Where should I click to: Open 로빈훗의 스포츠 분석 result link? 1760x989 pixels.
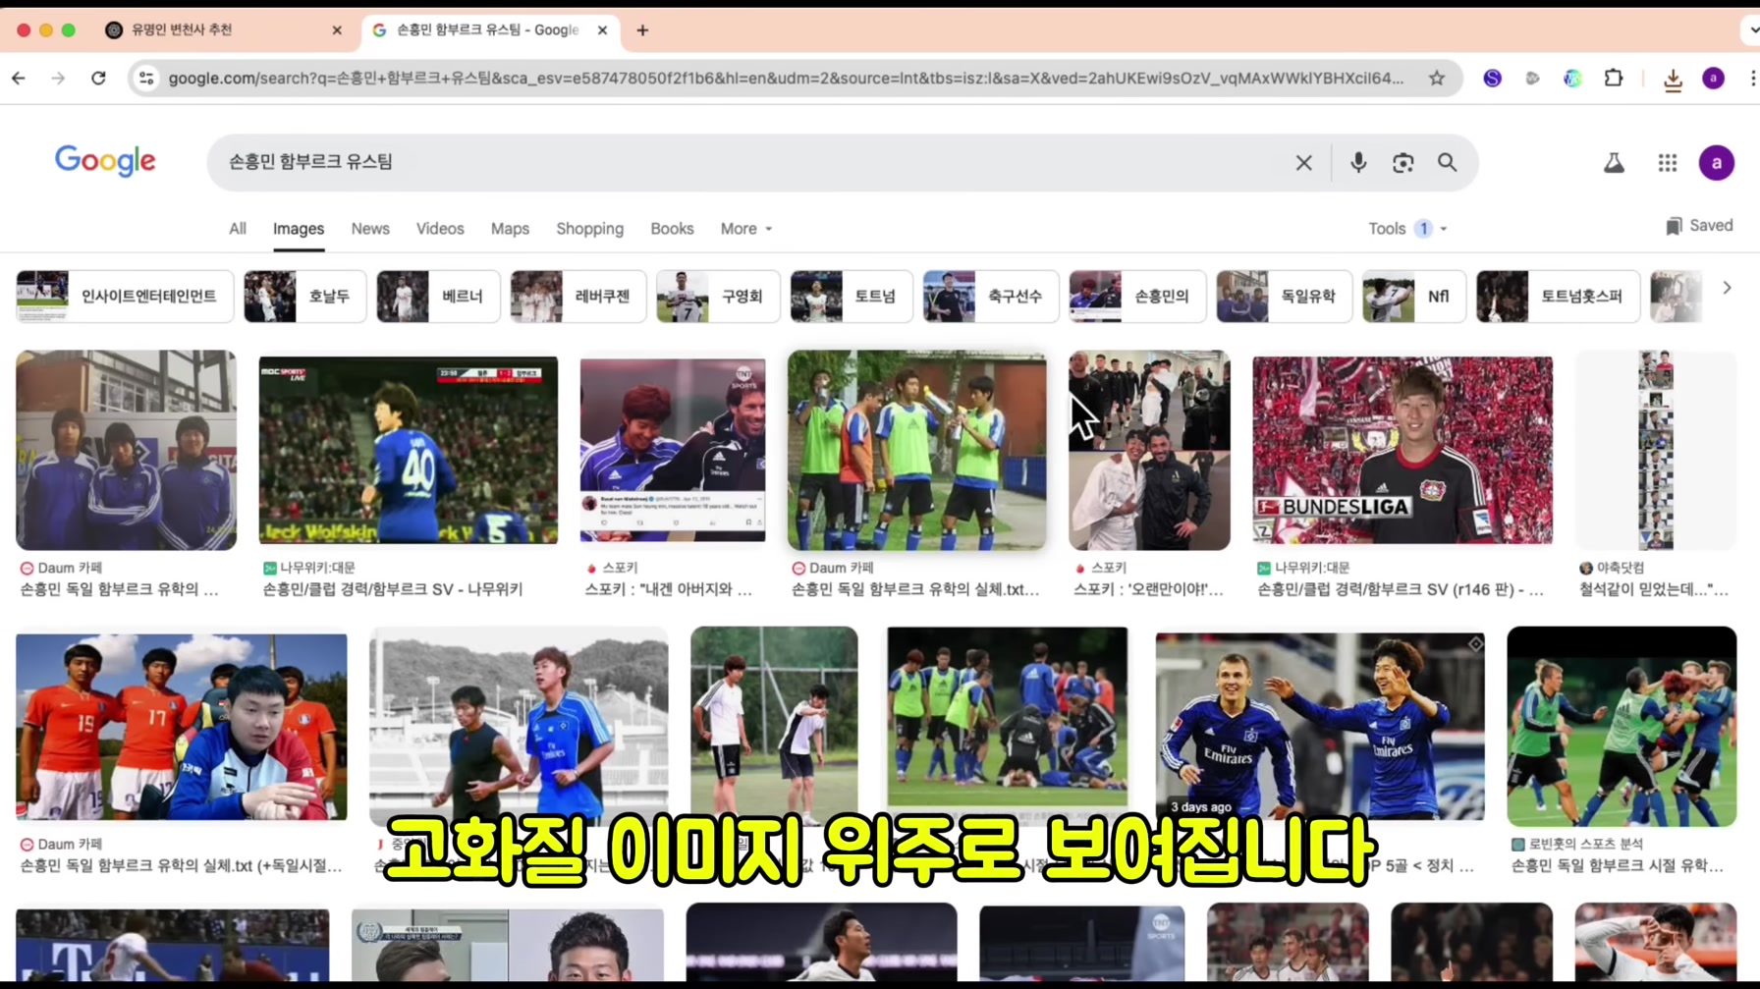tap(1617, 865)
